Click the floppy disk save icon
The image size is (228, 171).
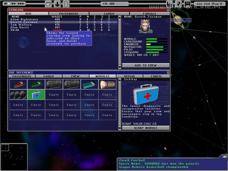(x=187, y=4)
